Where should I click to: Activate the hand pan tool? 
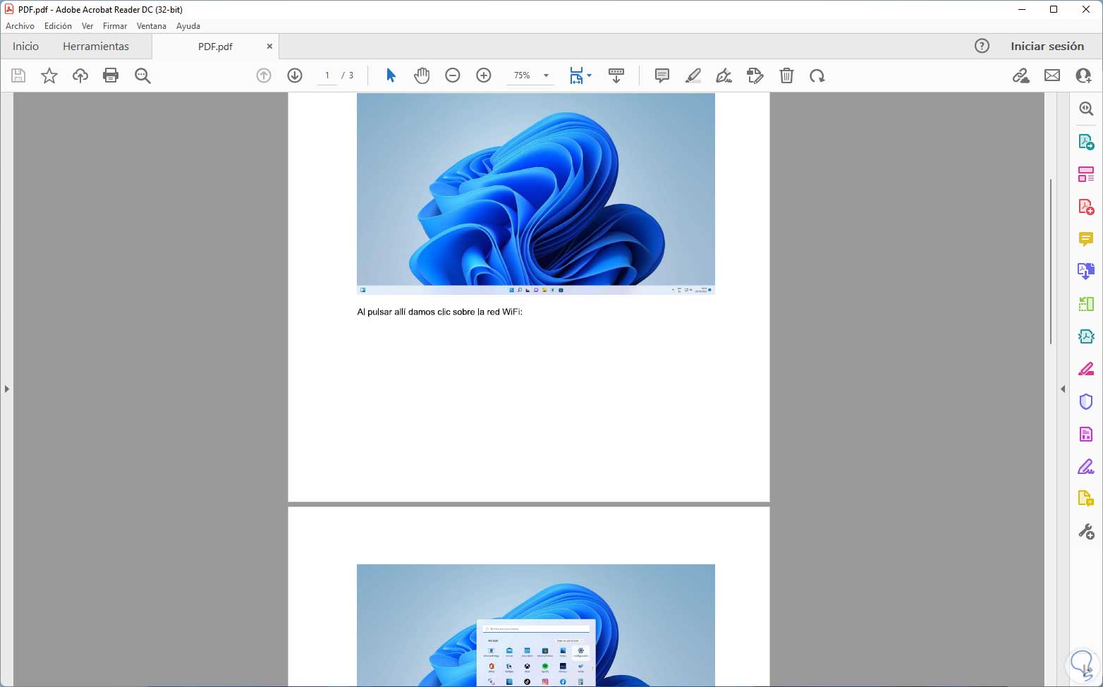click(422, 75)
